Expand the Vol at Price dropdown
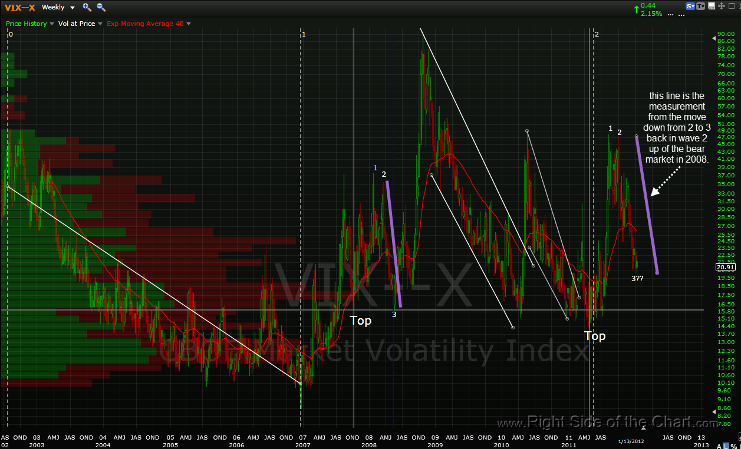 (x=80, y=24)
